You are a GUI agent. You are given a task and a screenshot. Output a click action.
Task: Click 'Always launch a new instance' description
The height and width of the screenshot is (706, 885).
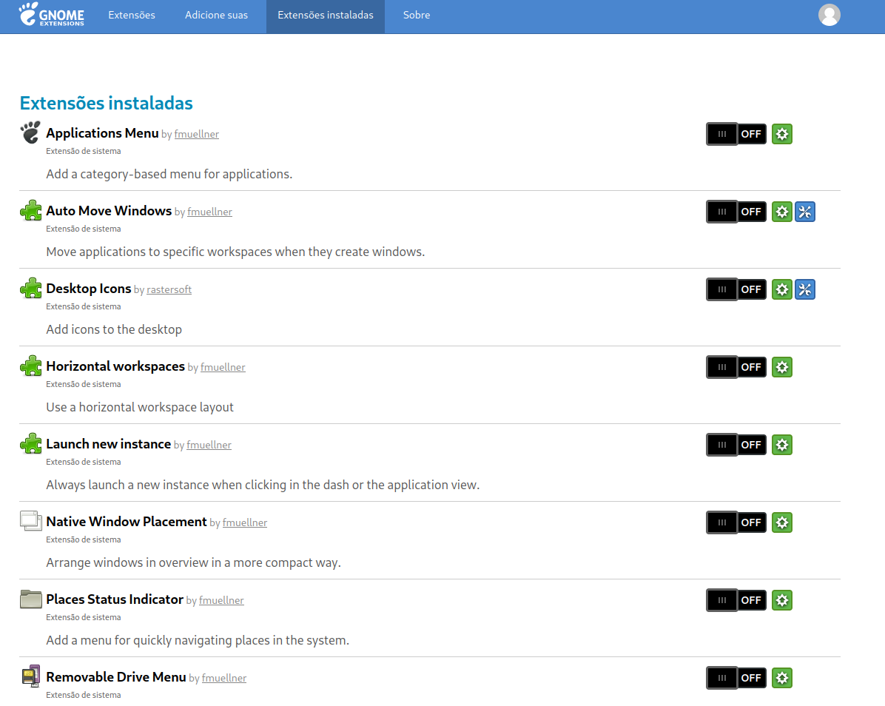pyautogui.click(x=263, y=485)
